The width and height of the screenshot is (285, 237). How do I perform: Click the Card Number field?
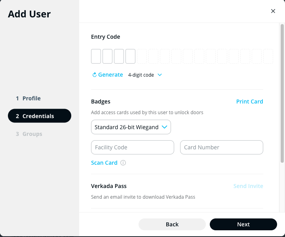tap(221, 147)
